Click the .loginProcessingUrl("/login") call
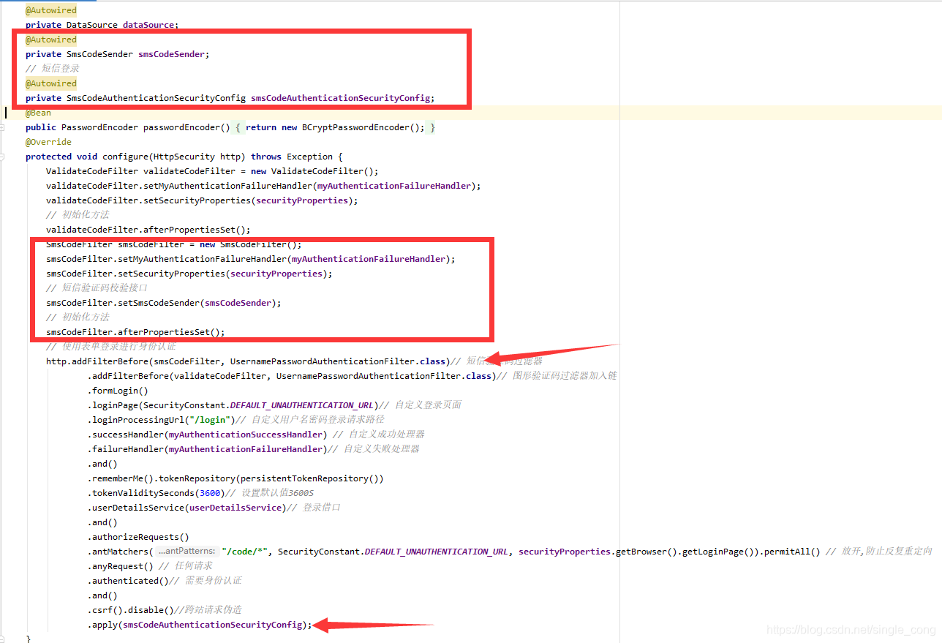The height and width of the screenshot is (643, 942). (161, 420)
